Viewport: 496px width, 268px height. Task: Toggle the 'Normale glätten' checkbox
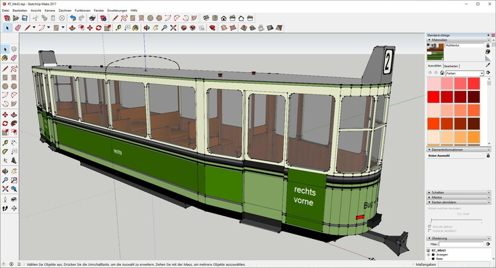(x=431, y=226)
